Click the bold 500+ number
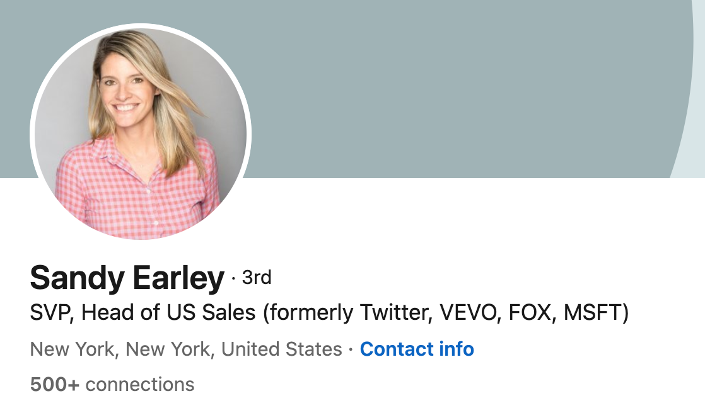705x408 pixels. tap(55, 385)
